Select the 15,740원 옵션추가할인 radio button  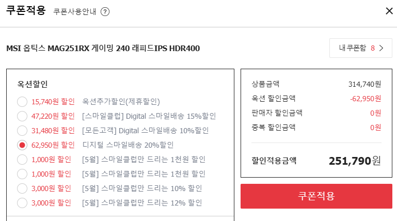[x=22, y=102]
